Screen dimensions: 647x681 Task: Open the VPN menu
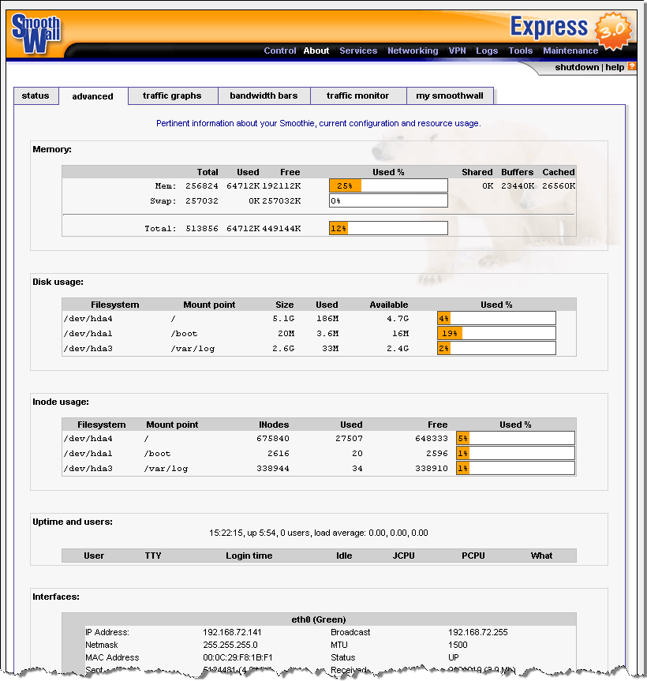458,51
